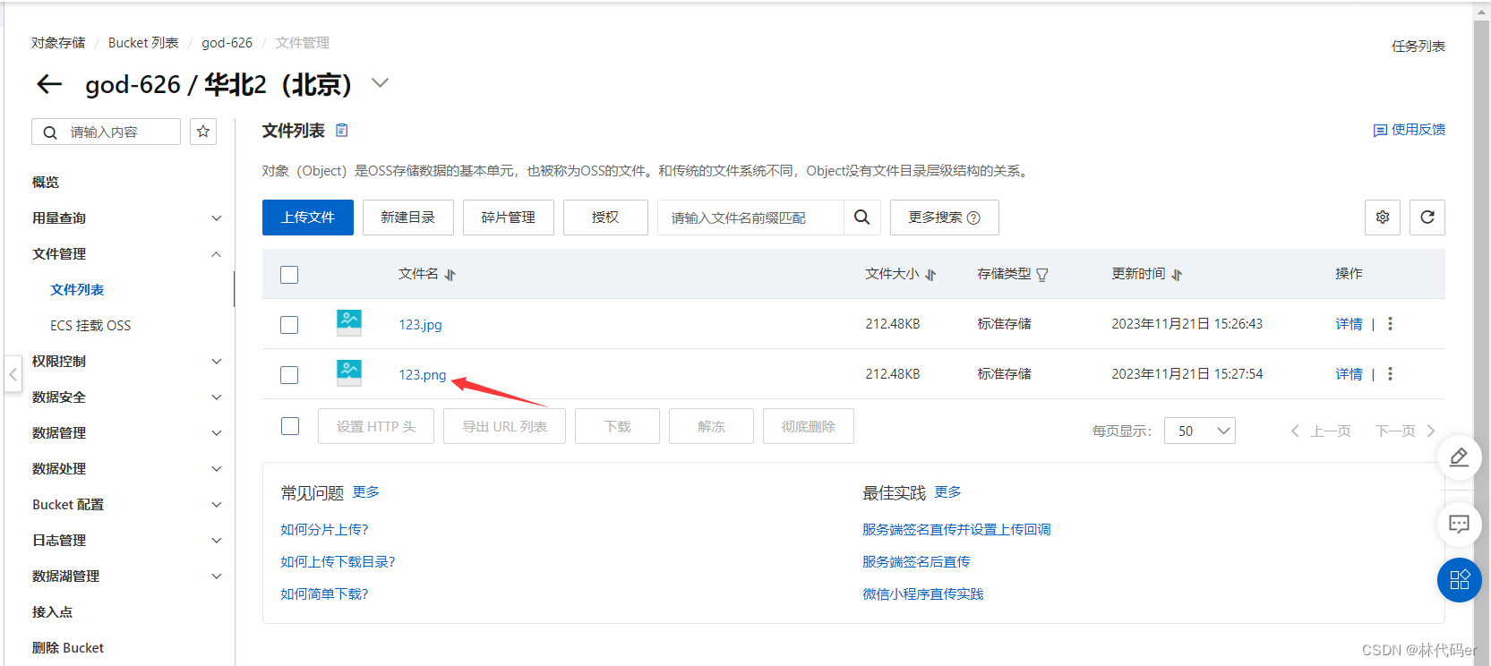
Task: Click the 授权 button
Action: pyautogui.click(x=605, y=218)
